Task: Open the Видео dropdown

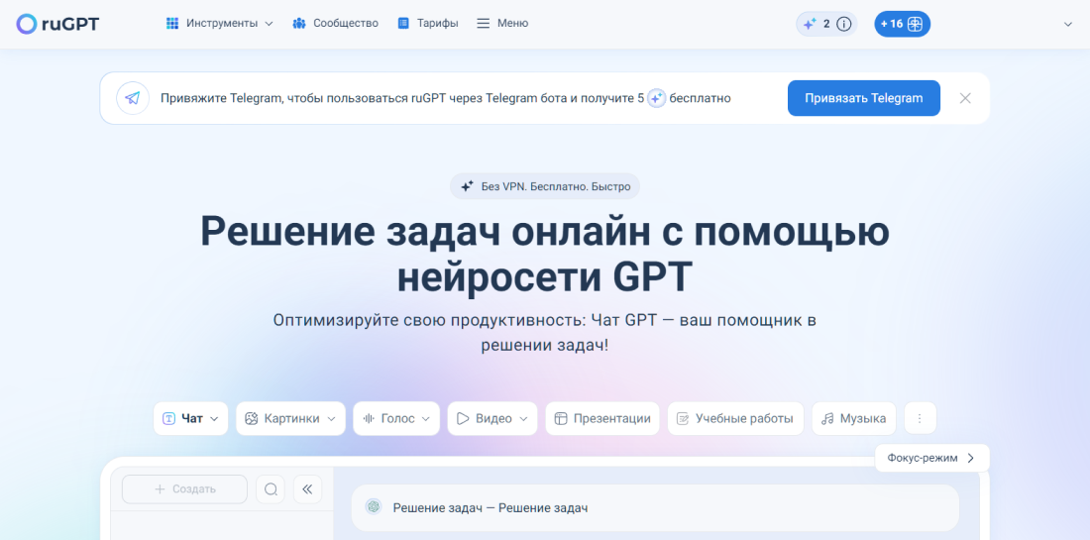Action: [491, 418]
